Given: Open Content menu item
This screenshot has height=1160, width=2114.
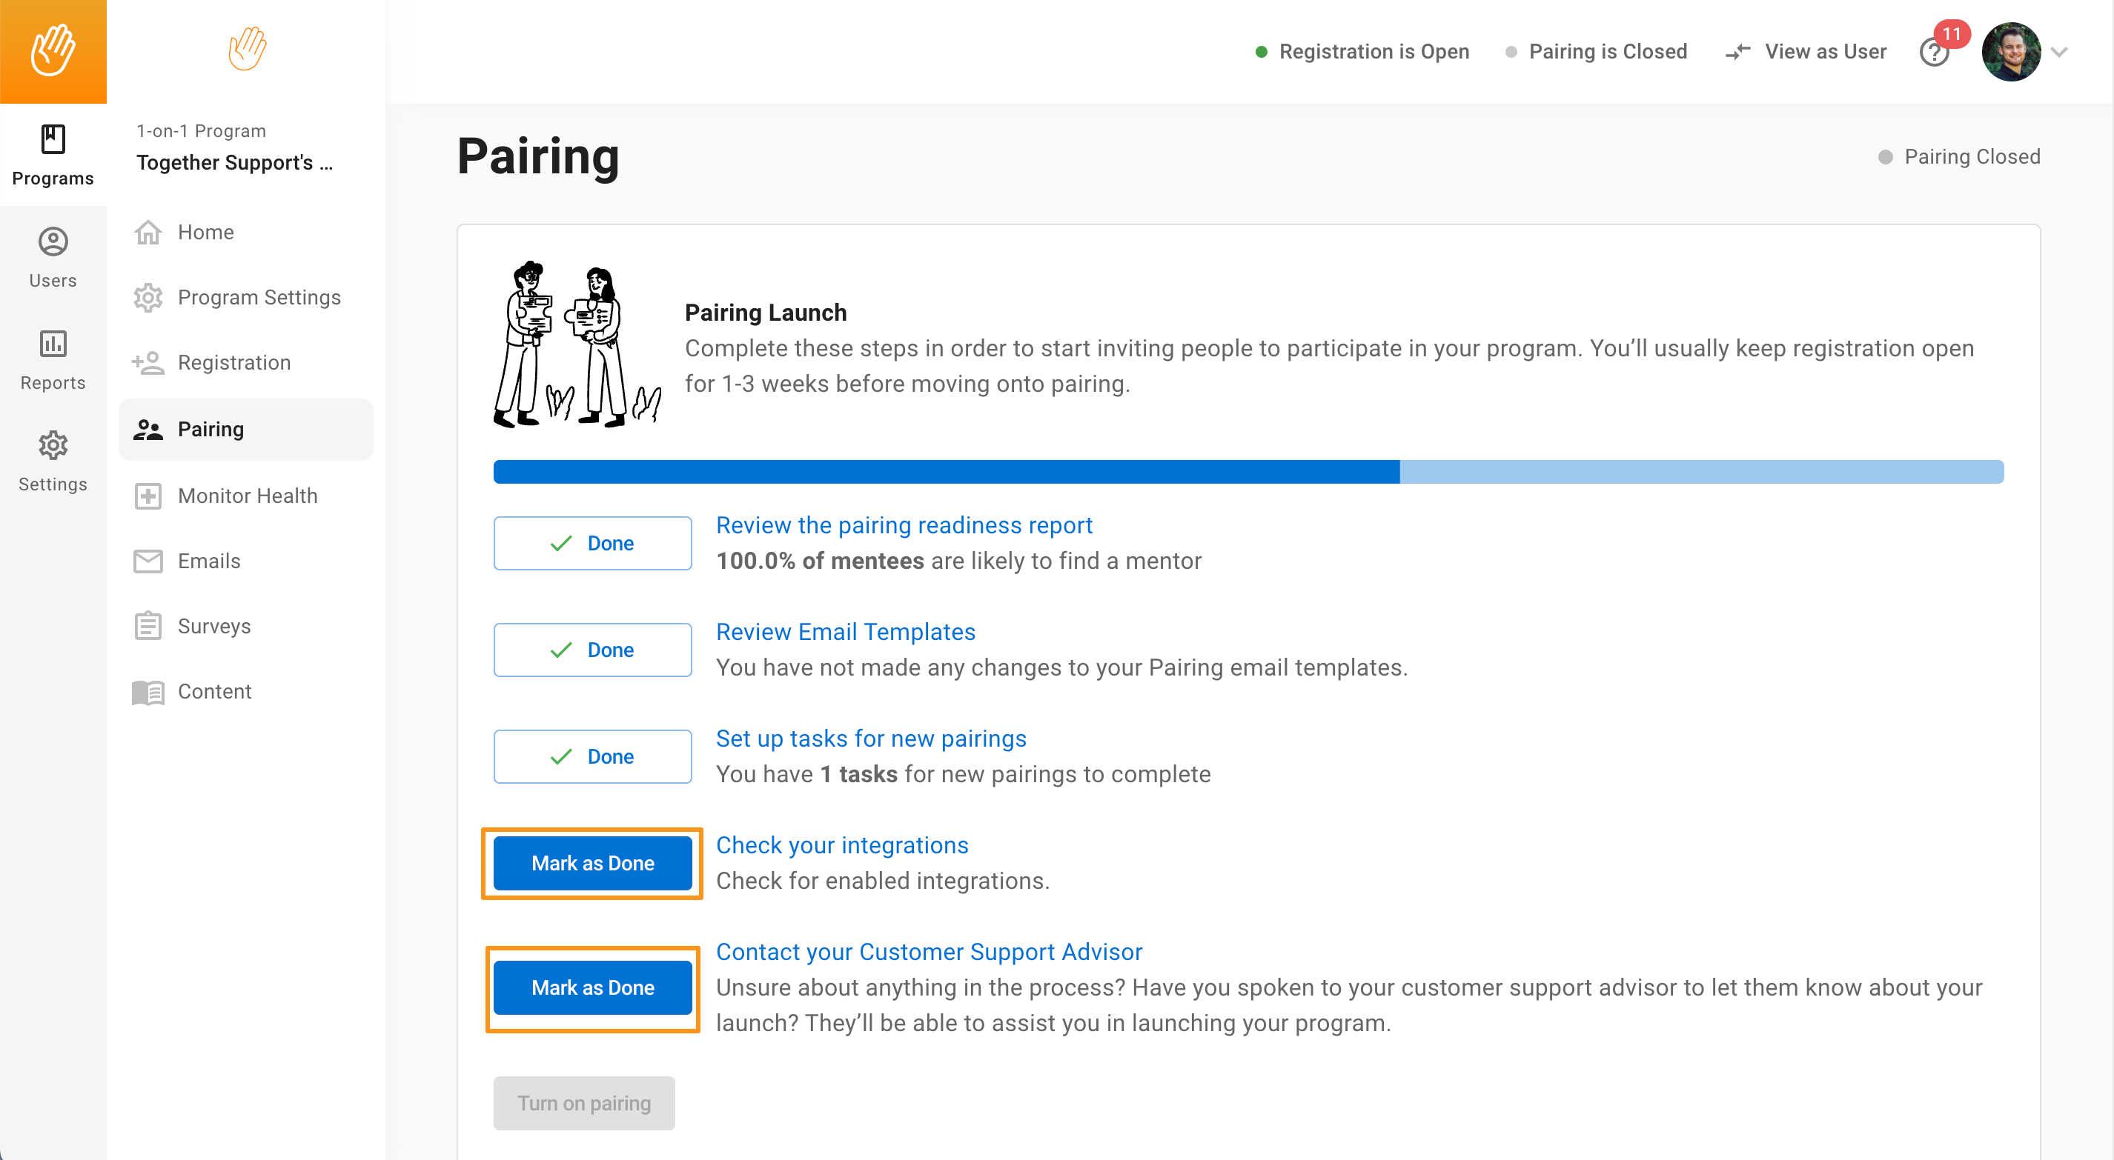Looking at the screenshot, I should click(246, 692).
